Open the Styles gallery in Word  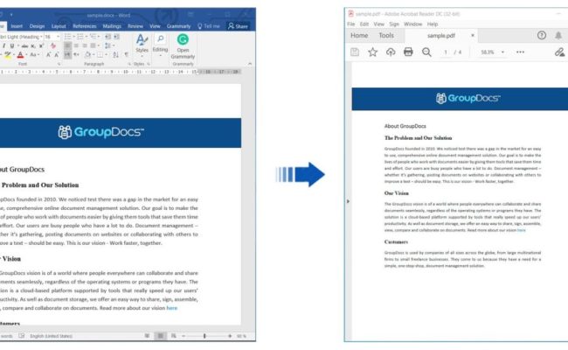pos(142,45)
